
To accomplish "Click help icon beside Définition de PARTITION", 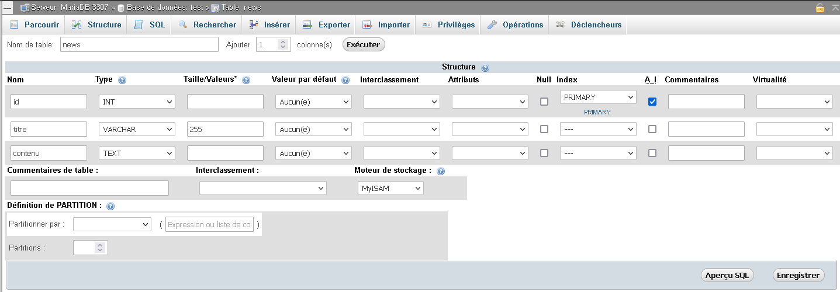I will coord(110,206).
